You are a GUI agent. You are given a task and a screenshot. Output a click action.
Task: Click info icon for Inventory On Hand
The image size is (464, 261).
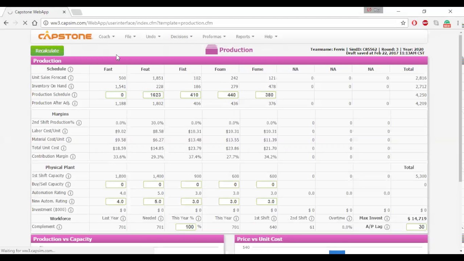tap(71, 86)
